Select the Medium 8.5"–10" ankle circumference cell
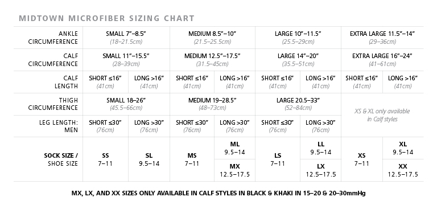This screenshot has height=205, width=437. point(212,38)
